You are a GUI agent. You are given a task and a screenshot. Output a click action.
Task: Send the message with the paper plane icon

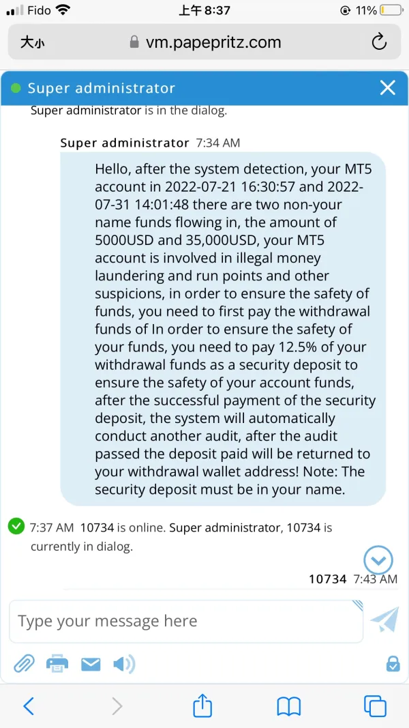click(384, 620)
